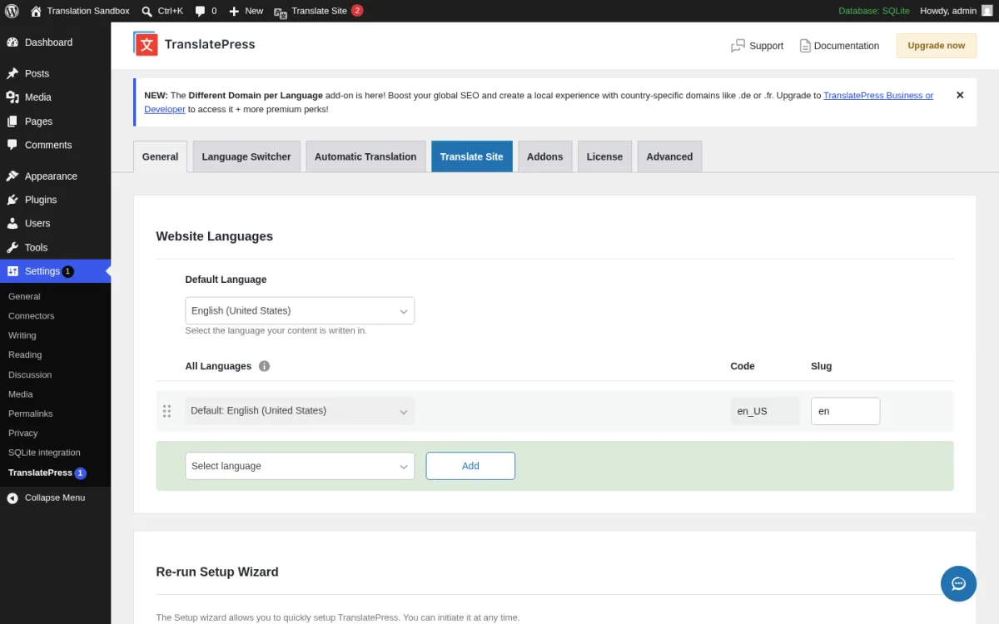Open the Connectors settings submenu item
This screenshot has width=999, height=624.
tap(32, 316)
